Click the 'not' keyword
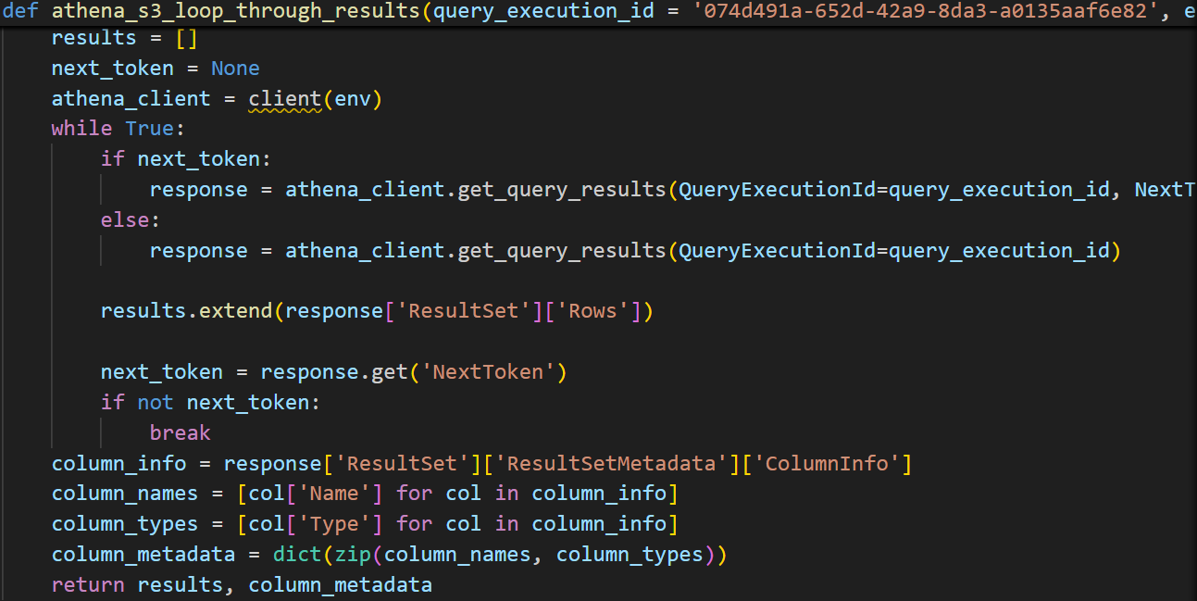1197x601 pixels. (x=156, y=403)
